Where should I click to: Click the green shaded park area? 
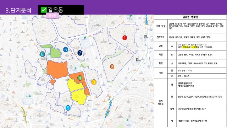click(55, 53)
